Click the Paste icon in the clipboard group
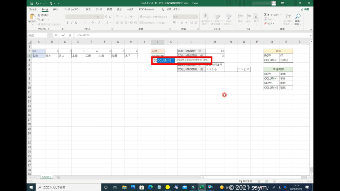This screenshot has width=340, height=191. (33, 18)
